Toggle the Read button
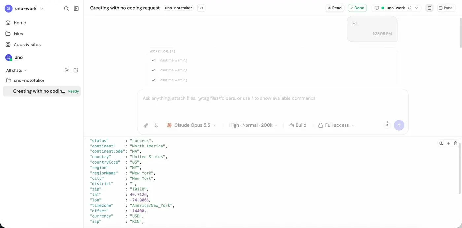This screenshot has height=228, width=462. pos(335,8)
